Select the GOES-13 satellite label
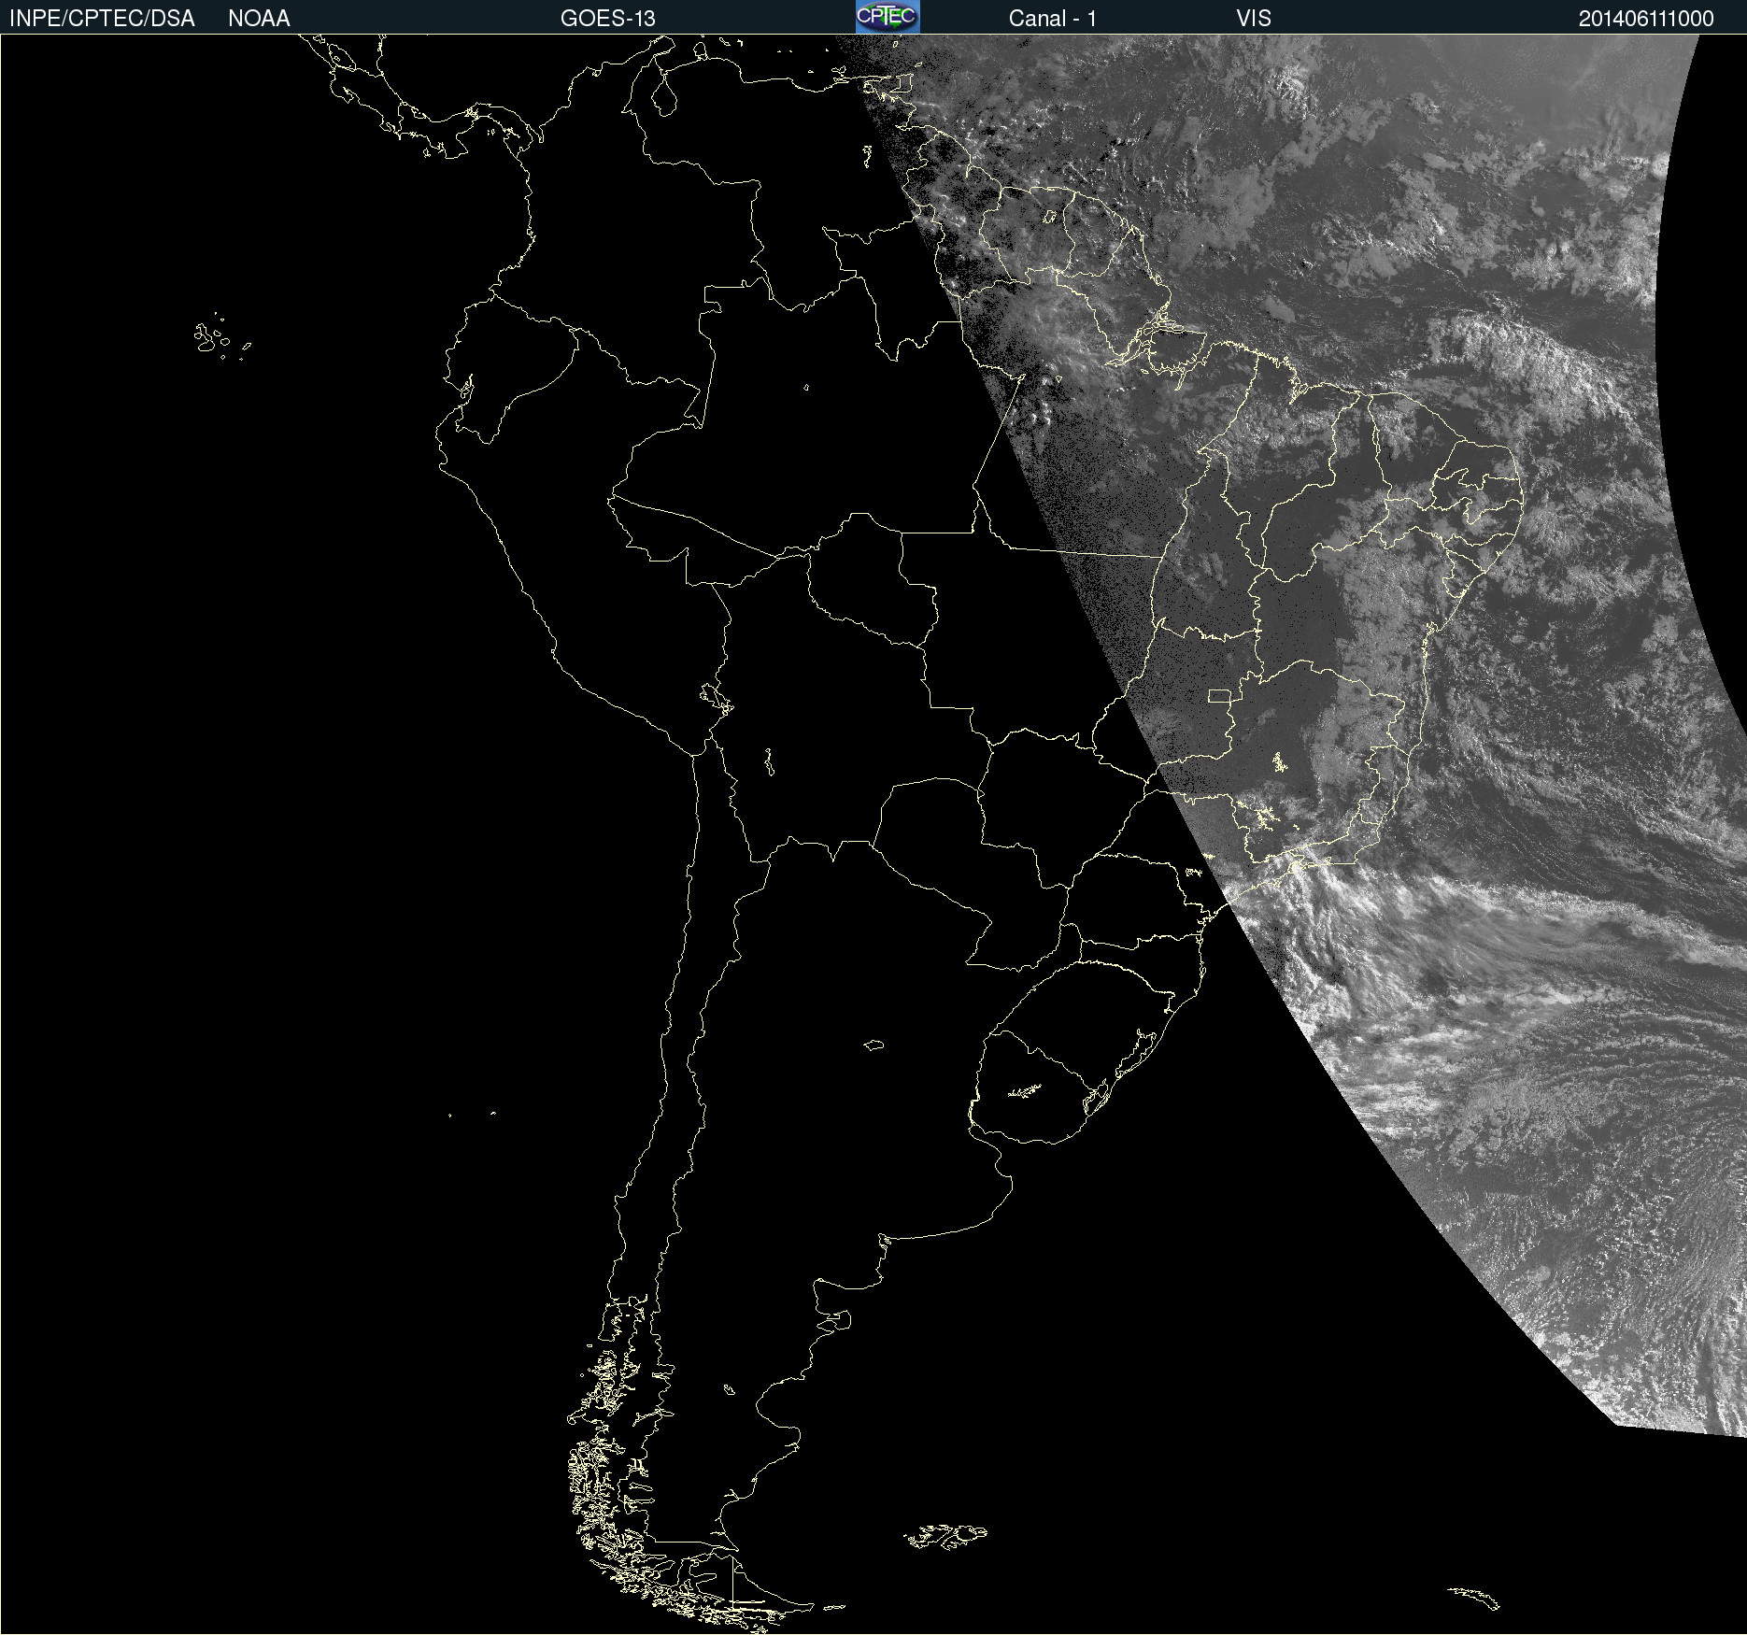The width and height of the screenshot is (1747, 1635). click(x=607, y=19)
